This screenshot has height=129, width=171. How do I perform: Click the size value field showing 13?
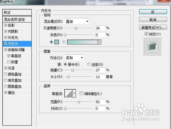pyautogui.click(x=100, y=77)
